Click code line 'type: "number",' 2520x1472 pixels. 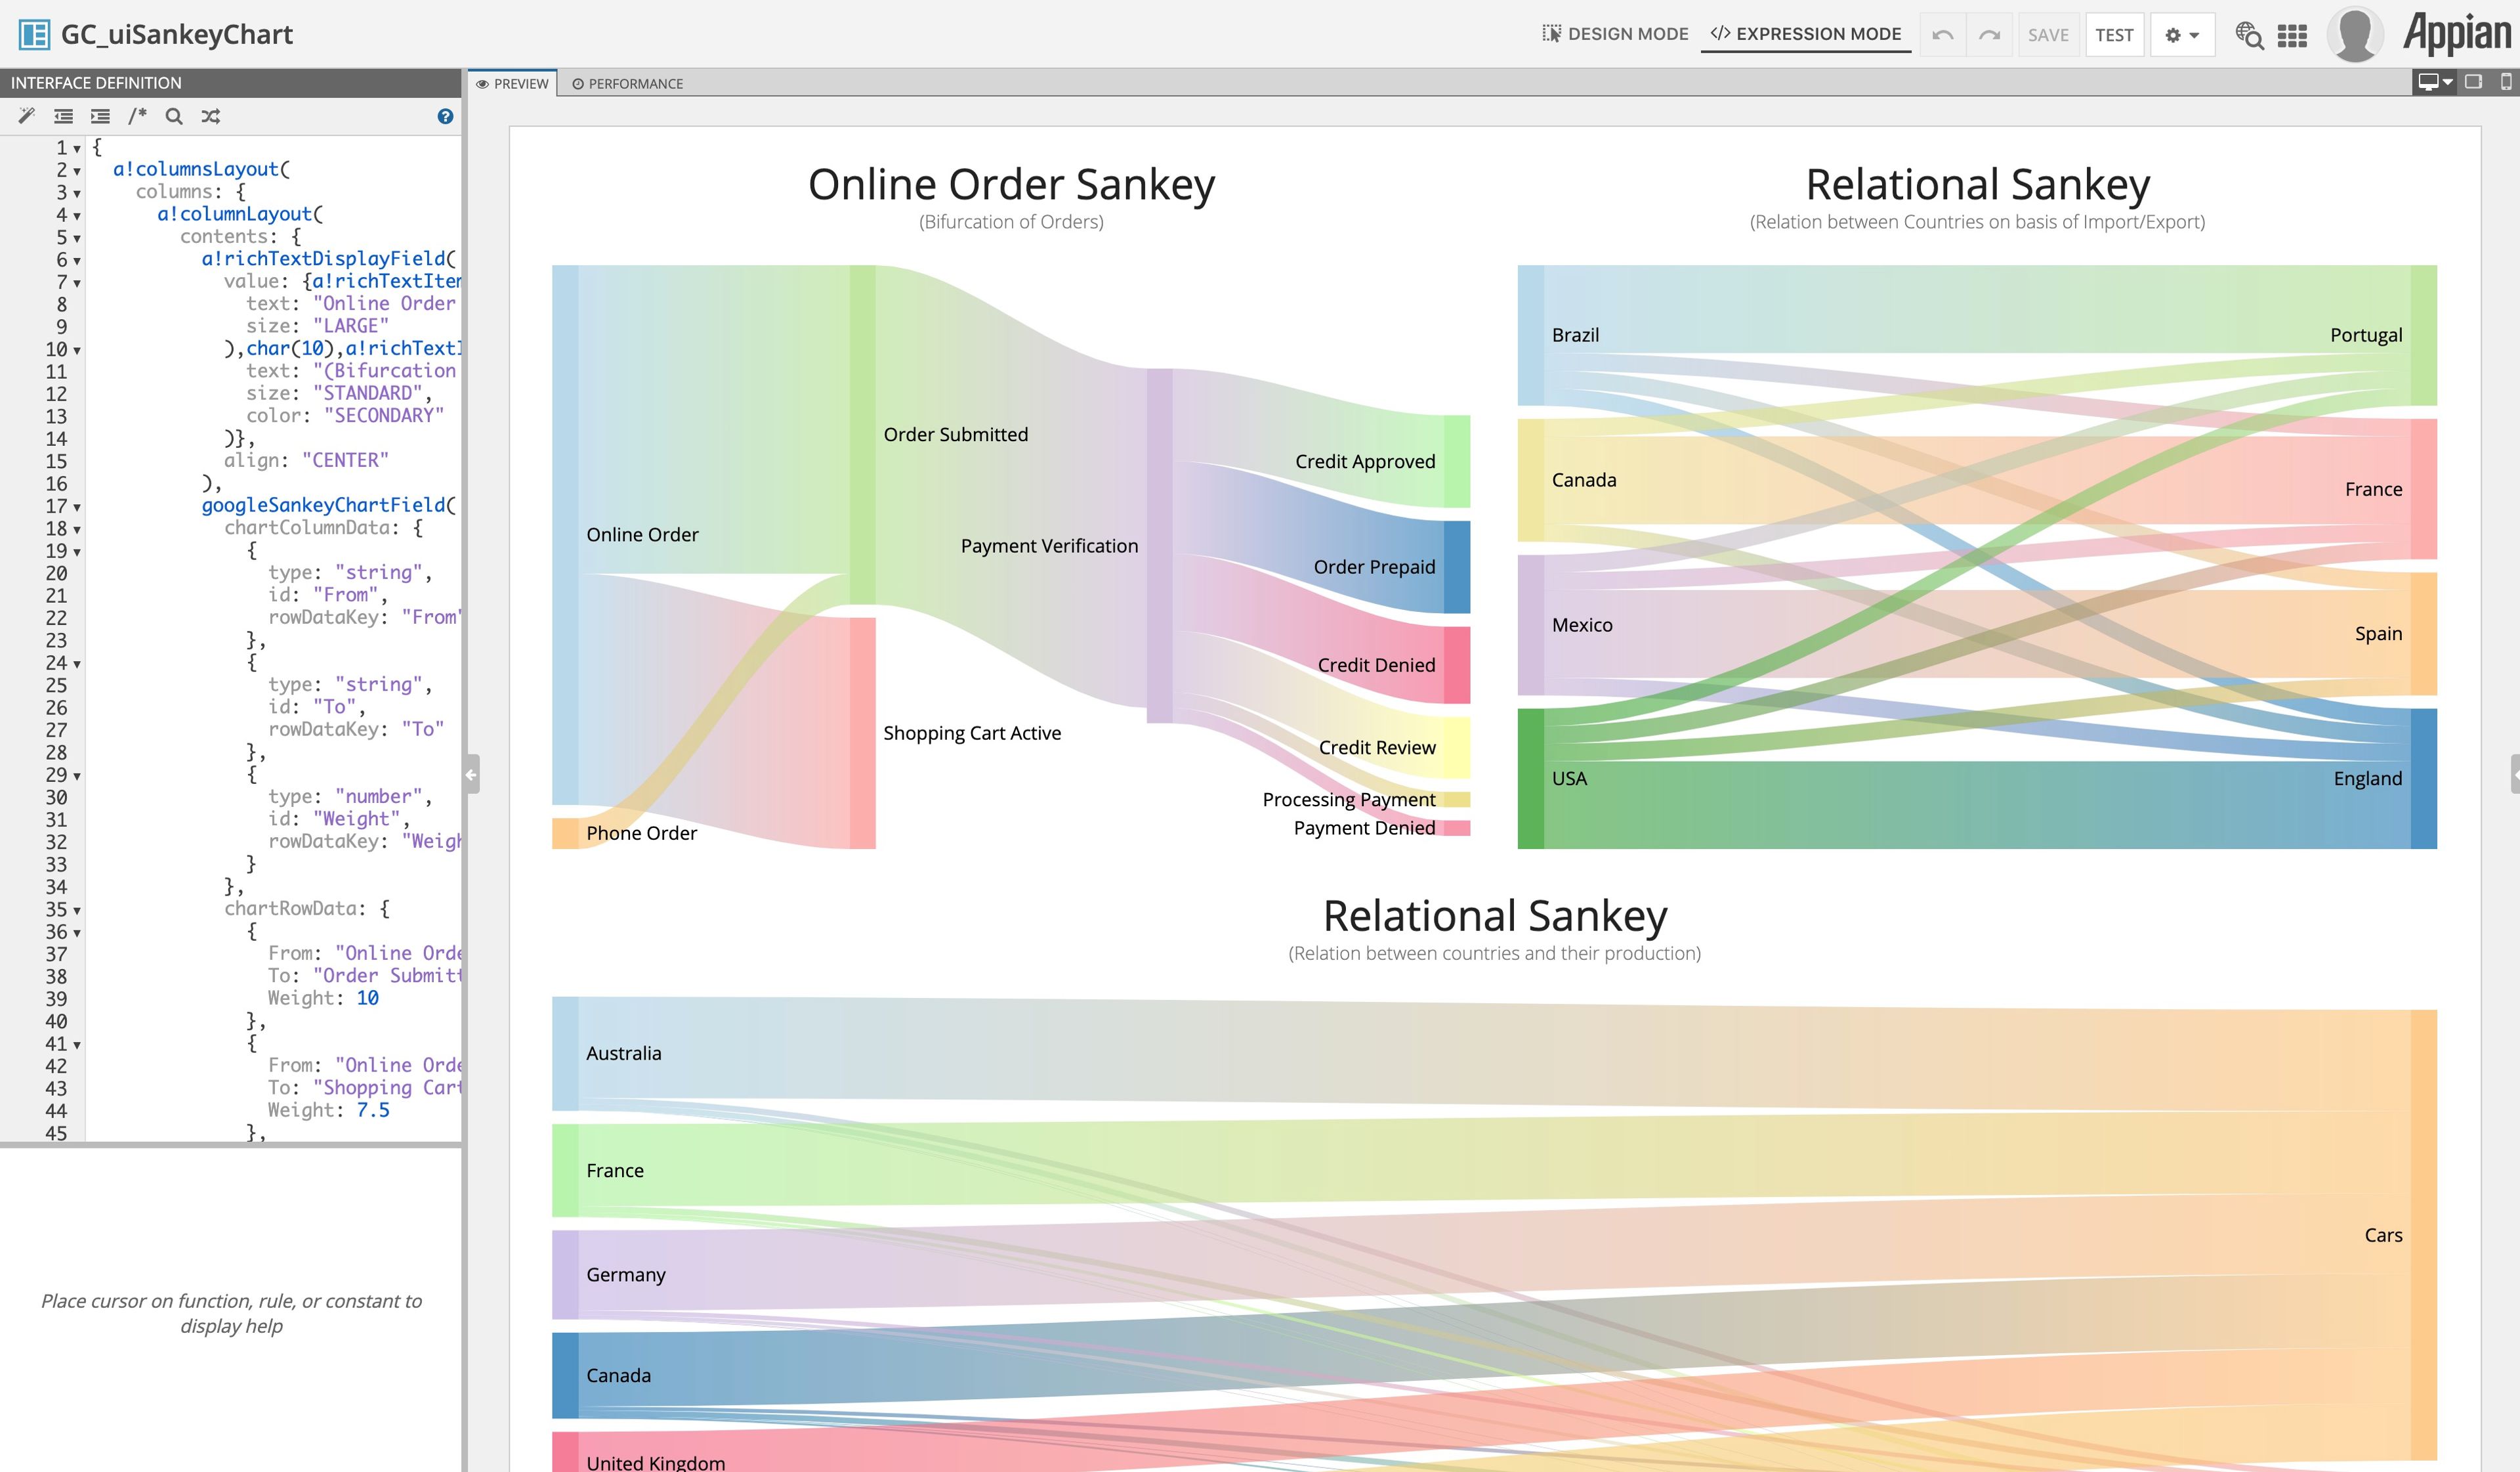350,796
